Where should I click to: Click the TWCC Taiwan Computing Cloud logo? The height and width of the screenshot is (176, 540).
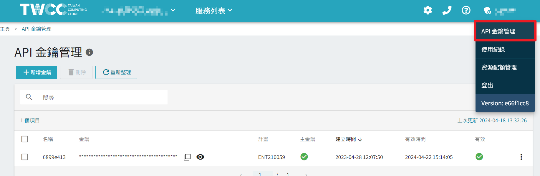[53, 10]
